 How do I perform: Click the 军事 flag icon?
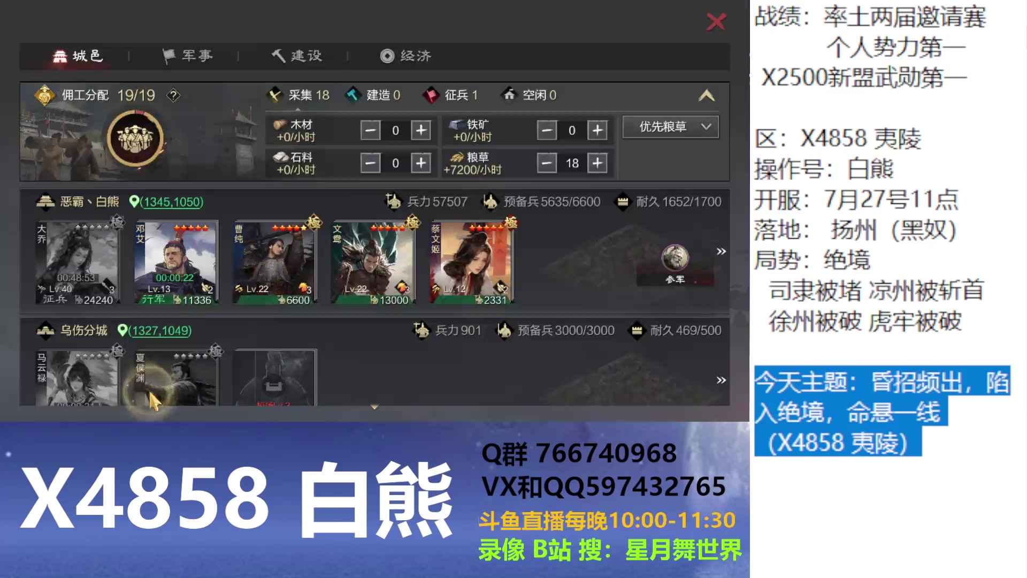click(169, 56)
